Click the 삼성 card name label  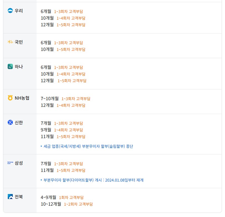[x=19, y=163]
